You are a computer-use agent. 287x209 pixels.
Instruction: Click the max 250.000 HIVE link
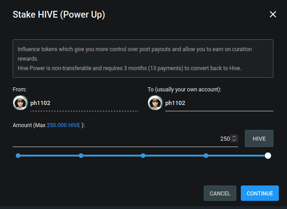pyautogui.click(x=63, y=125)
